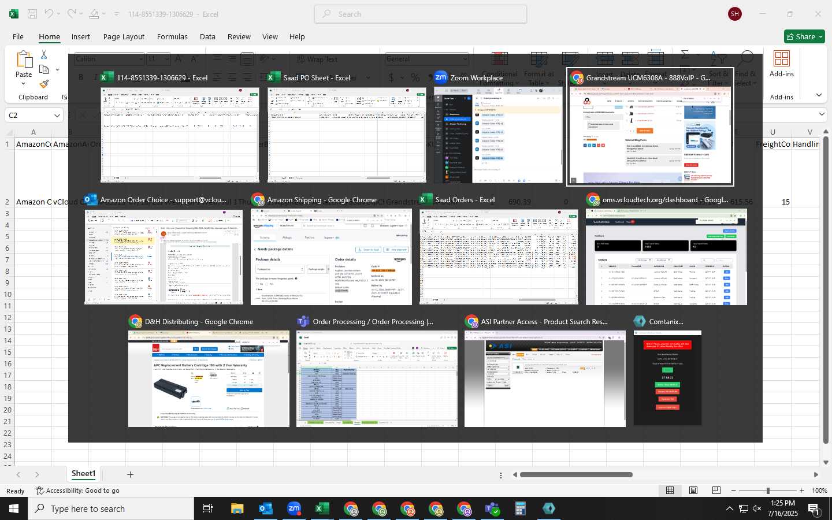Switch to the Insert ribbon tab

81,36
